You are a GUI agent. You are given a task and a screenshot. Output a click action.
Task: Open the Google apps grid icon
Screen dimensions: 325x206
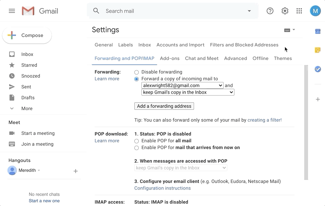pos(299,11)
